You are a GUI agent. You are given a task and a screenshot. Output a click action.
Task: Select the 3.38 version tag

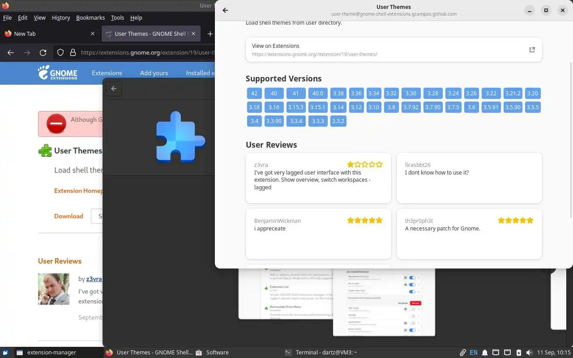point(338,94)
